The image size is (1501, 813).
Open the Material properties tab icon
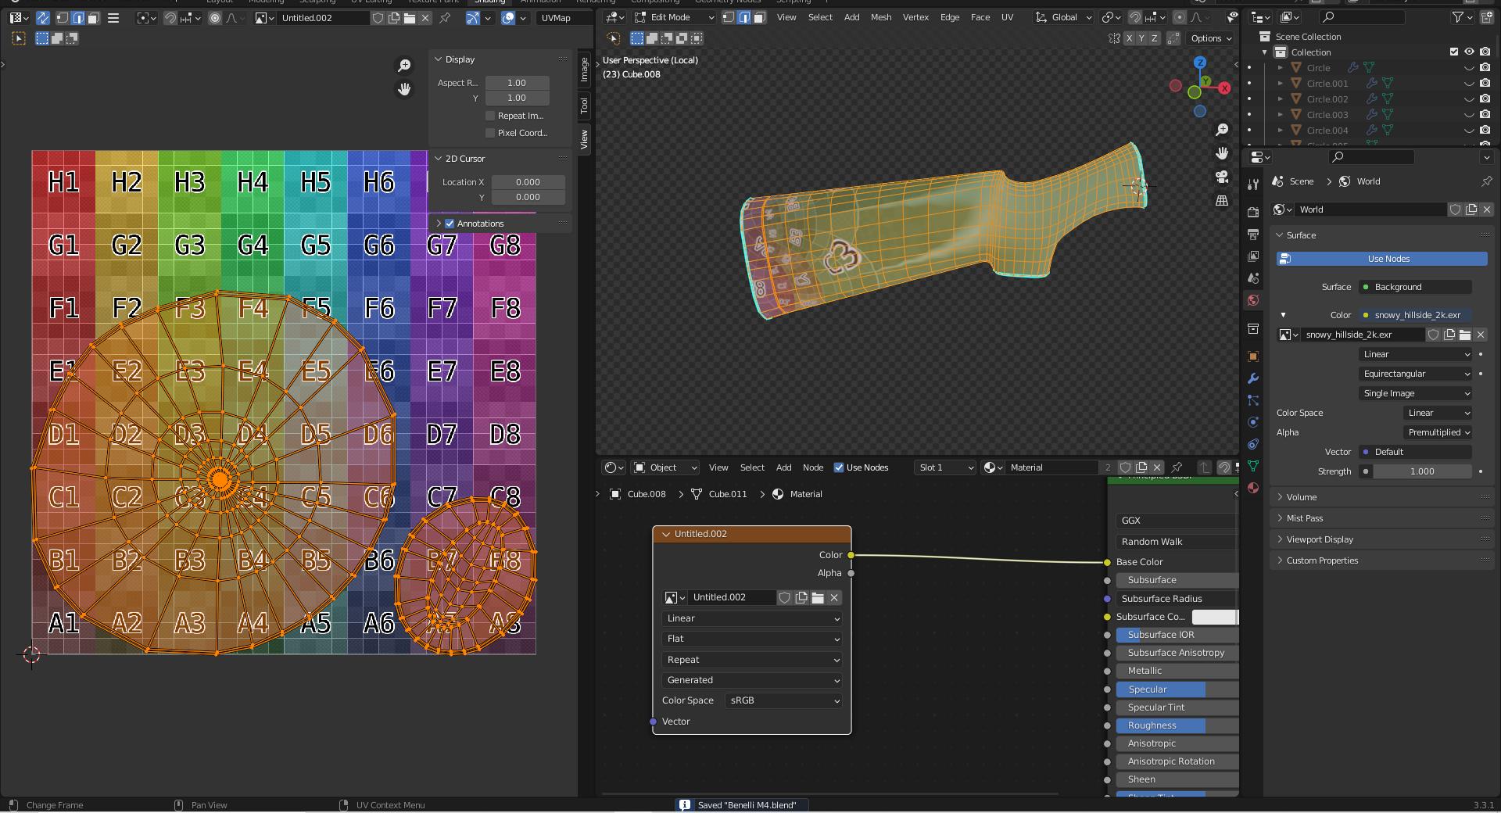pos(1253,488)
